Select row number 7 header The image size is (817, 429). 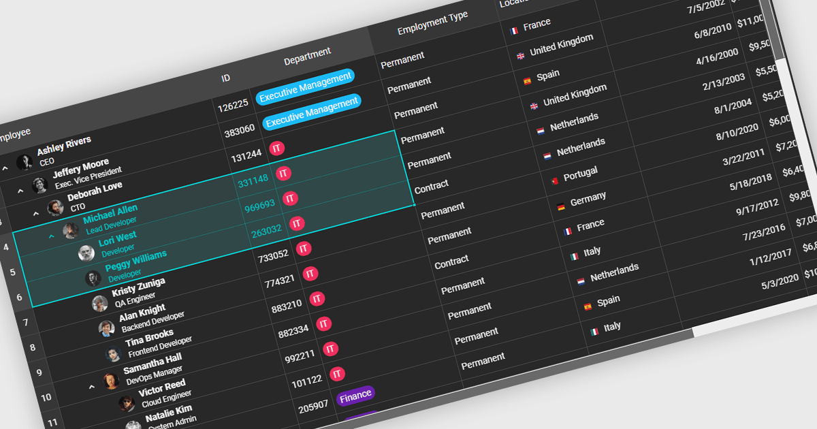point(25,322)
